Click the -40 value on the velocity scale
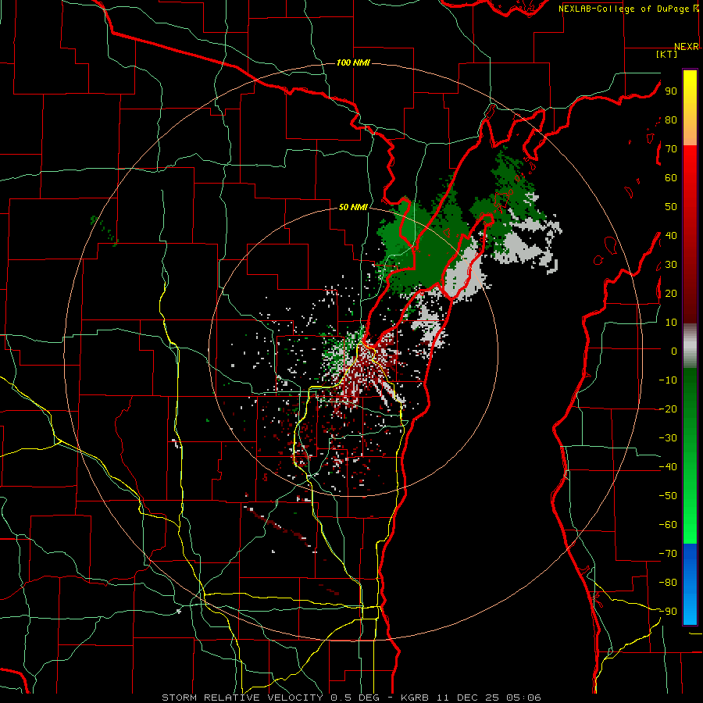 pos(668,467)
